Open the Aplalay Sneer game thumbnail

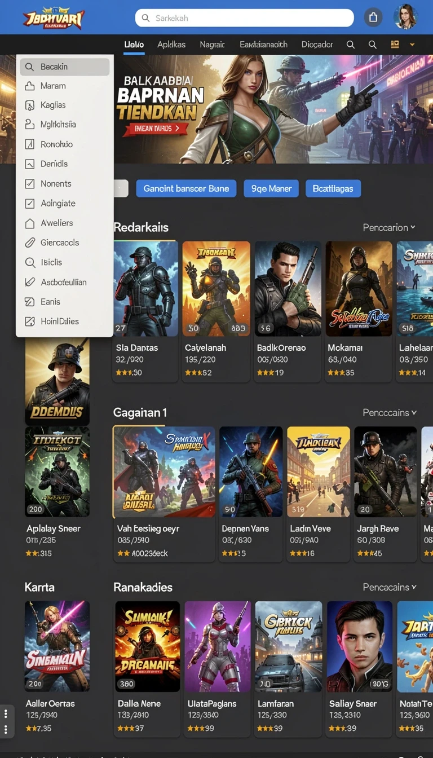coord(57,472)
